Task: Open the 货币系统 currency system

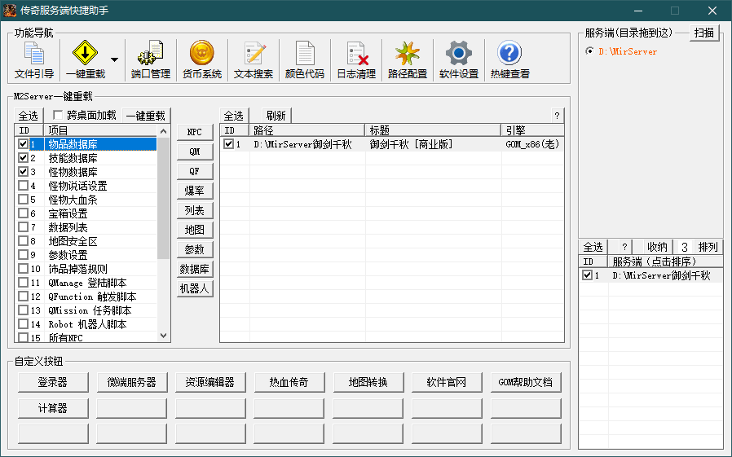Action: 201,60
